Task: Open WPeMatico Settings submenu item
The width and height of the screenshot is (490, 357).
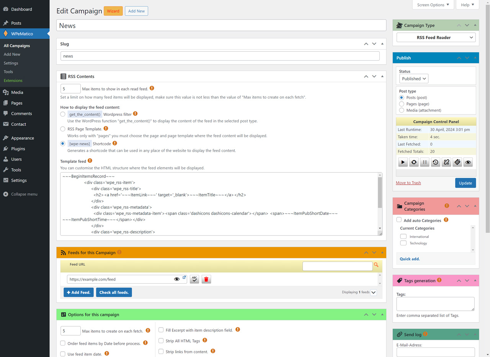Action: [x=11, y=63]
